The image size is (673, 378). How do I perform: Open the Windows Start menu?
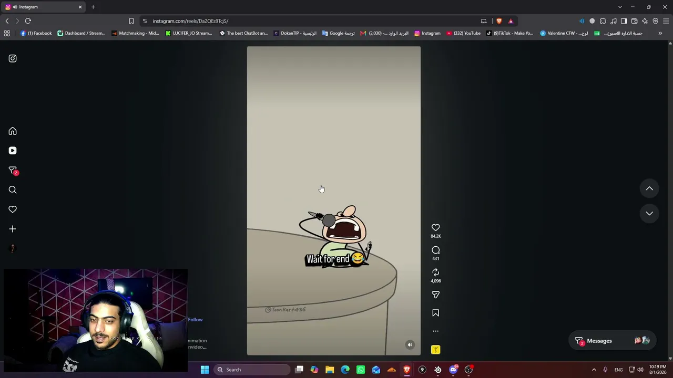205,370
